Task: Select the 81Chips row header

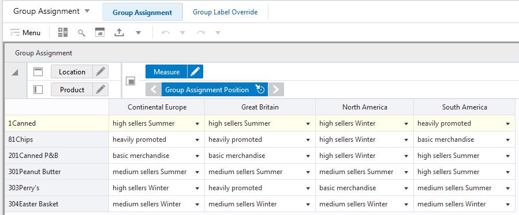Action: click(x=57, y=139)
